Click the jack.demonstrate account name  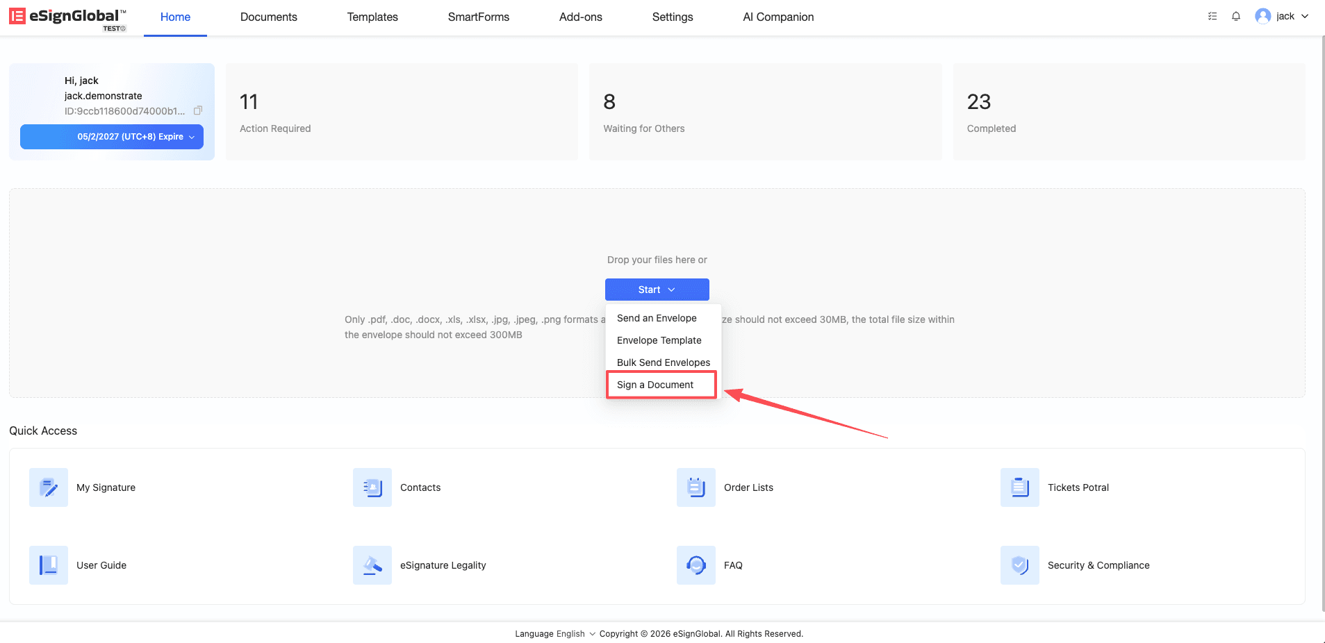click(104, 96)
